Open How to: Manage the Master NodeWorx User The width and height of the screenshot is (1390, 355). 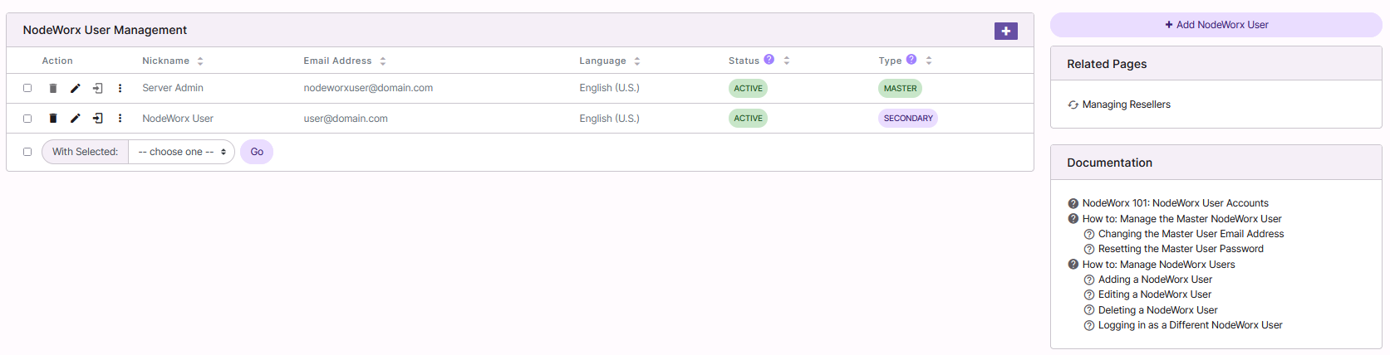coord(1181,219)
